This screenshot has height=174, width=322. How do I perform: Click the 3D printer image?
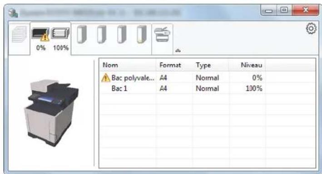point(51,113)
